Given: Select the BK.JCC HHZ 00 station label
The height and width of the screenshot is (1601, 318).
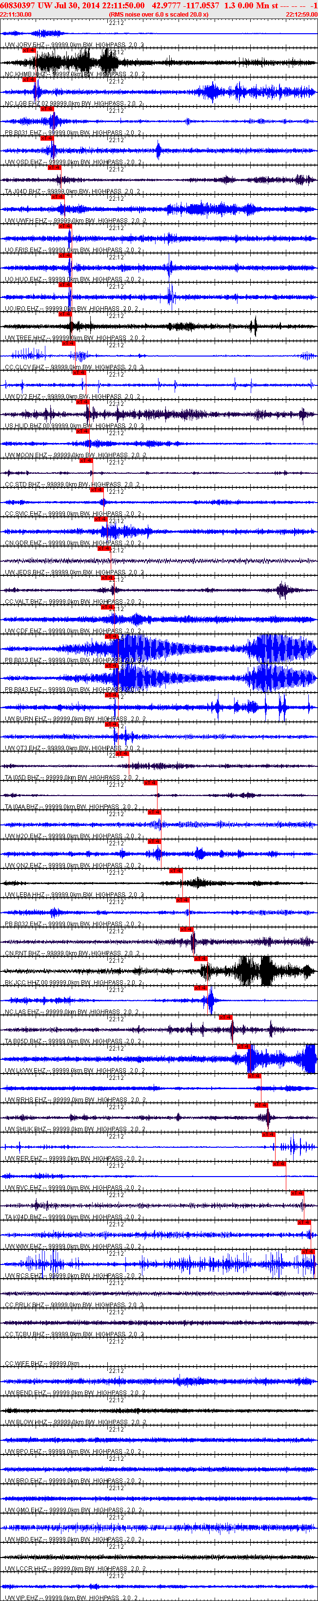Looking at the screenshot, I should [73, 983].
